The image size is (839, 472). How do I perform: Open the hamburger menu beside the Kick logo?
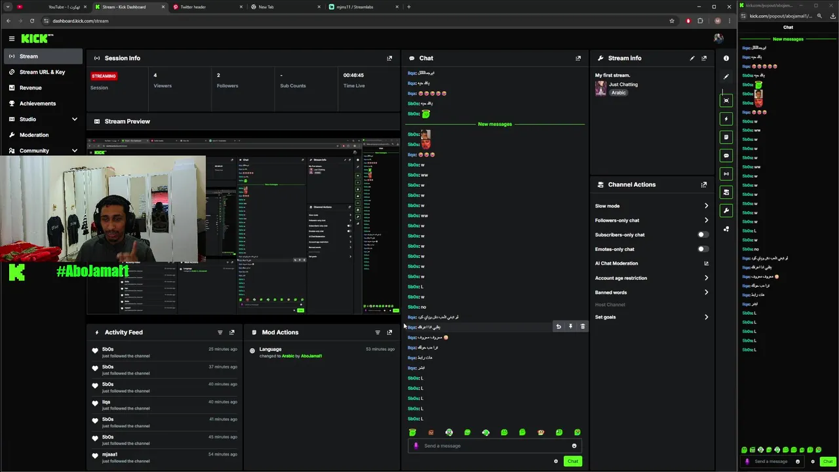click(x=11, y=39)
